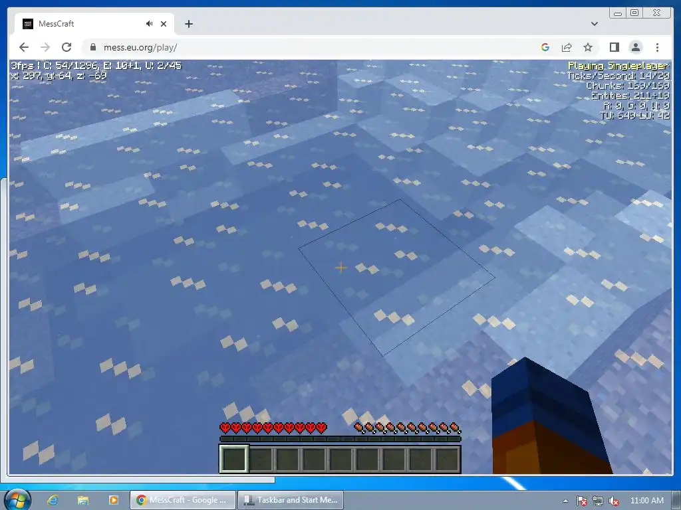This screenshot has height=510, width=681.
Task: Open a new browser tab
Action: pyautogui.click(x=188, y=24)
